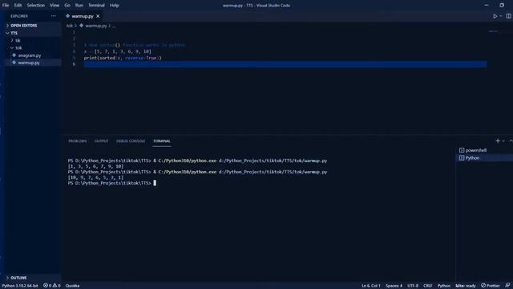Select the Terminal panel tab
The image size is (513, 289).
(162, 141)
